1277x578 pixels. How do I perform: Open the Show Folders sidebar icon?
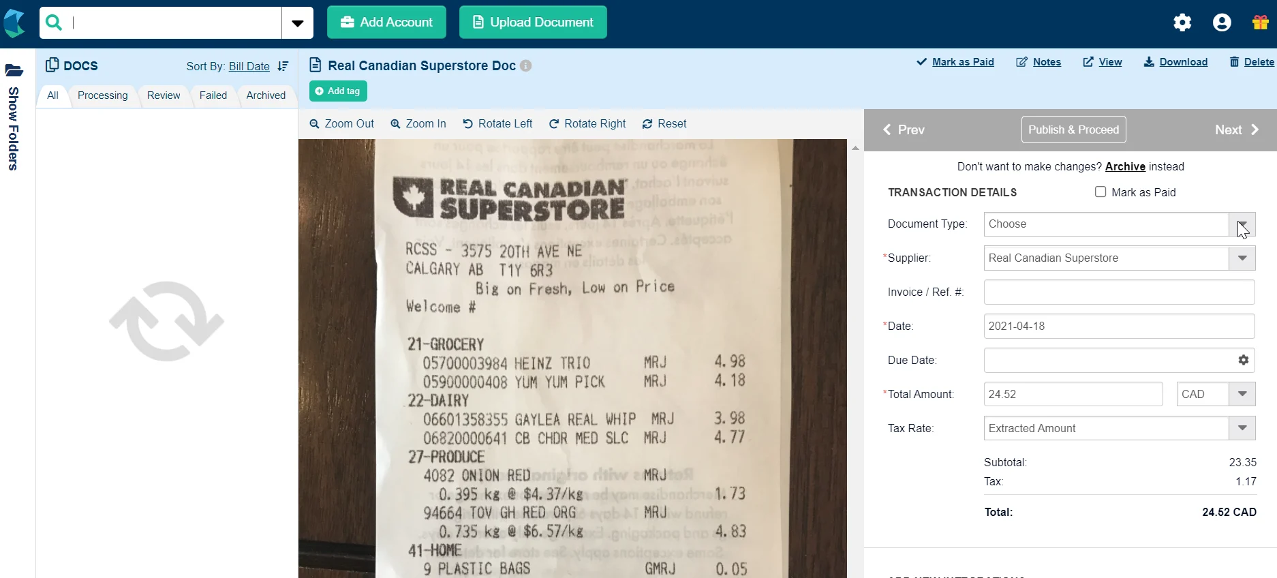(14, 70)
